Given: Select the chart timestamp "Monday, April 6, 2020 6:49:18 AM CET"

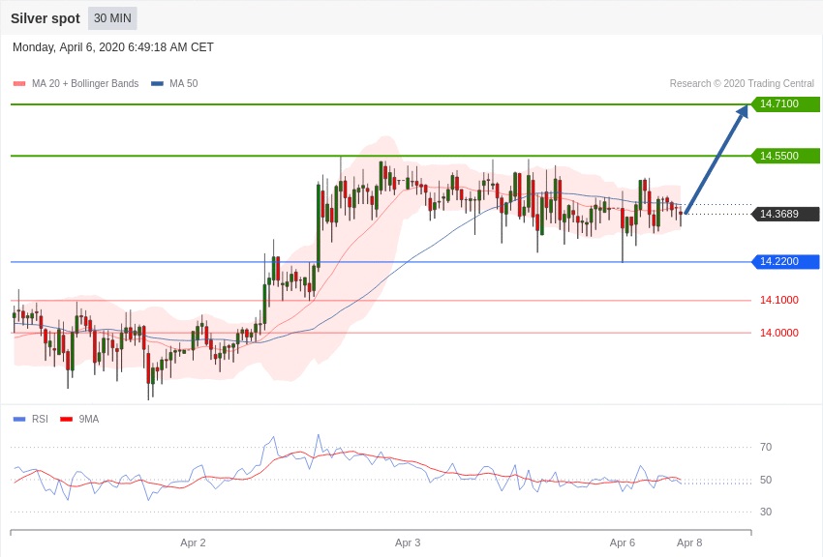Looking at the screenshot, I should click(113, 47).
